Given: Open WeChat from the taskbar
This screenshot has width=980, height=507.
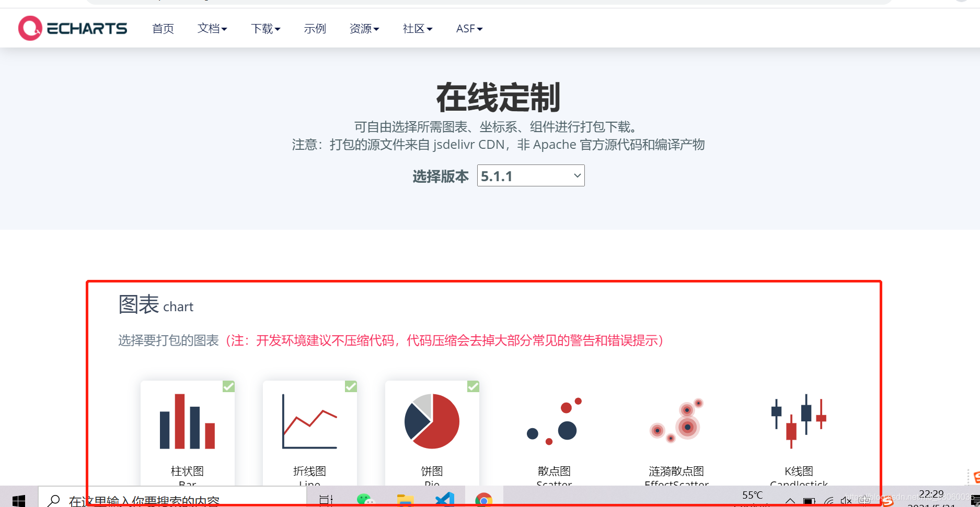Looking at the screenshot, I should pyautogui.click(x=365, y=500).
